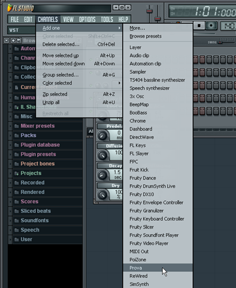This screenshot has height=288, width=236.
Task: Add the Prova plugin channel
Action: [158, 268]
